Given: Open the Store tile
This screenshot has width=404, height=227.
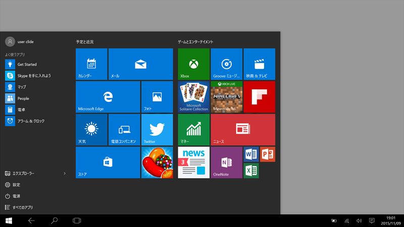Looking at the screenshot, I should tap(108, 162).
